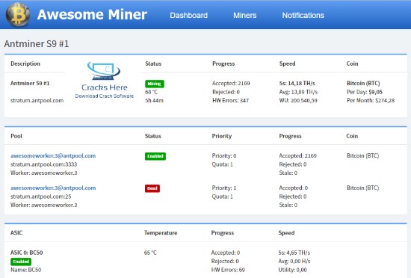Click the green Mining status badge
The image size is (411, 278).
pos(155,84)
